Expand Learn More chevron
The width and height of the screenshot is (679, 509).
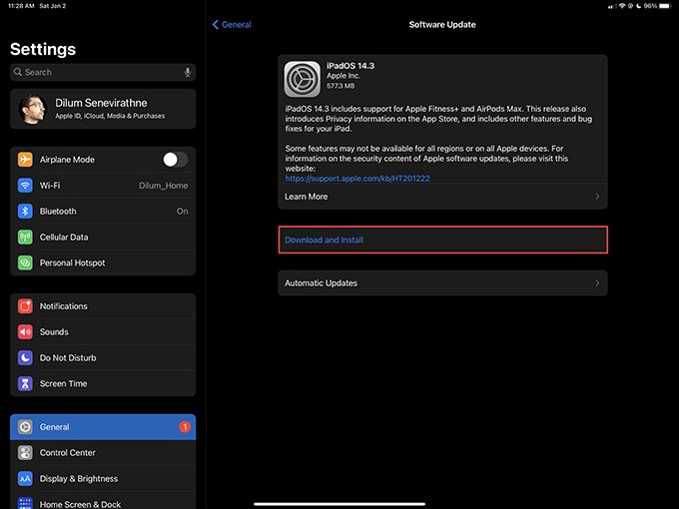597,197
